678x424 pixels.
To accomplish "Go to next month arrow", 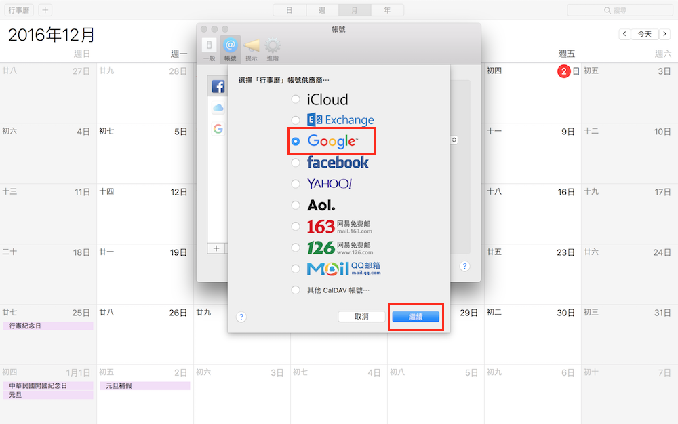I will (x=665, y=34).
